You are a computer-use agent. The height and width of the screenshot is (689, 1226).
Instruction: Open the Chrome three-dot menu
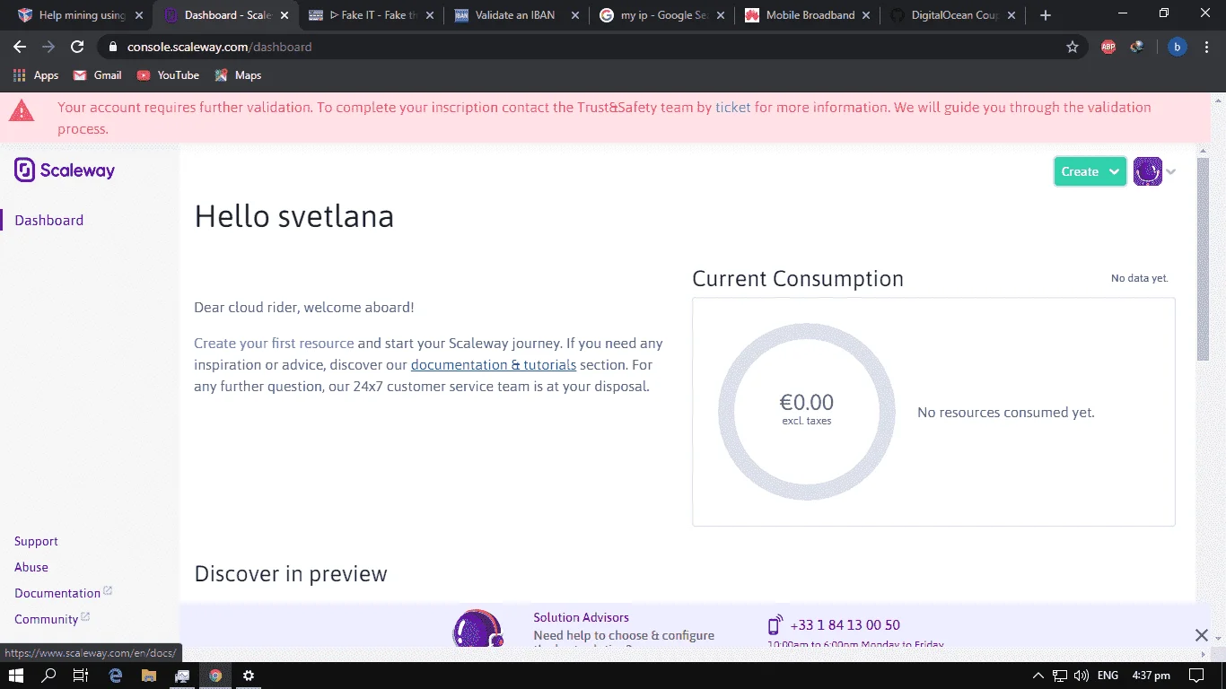(x=1207, y=47)
